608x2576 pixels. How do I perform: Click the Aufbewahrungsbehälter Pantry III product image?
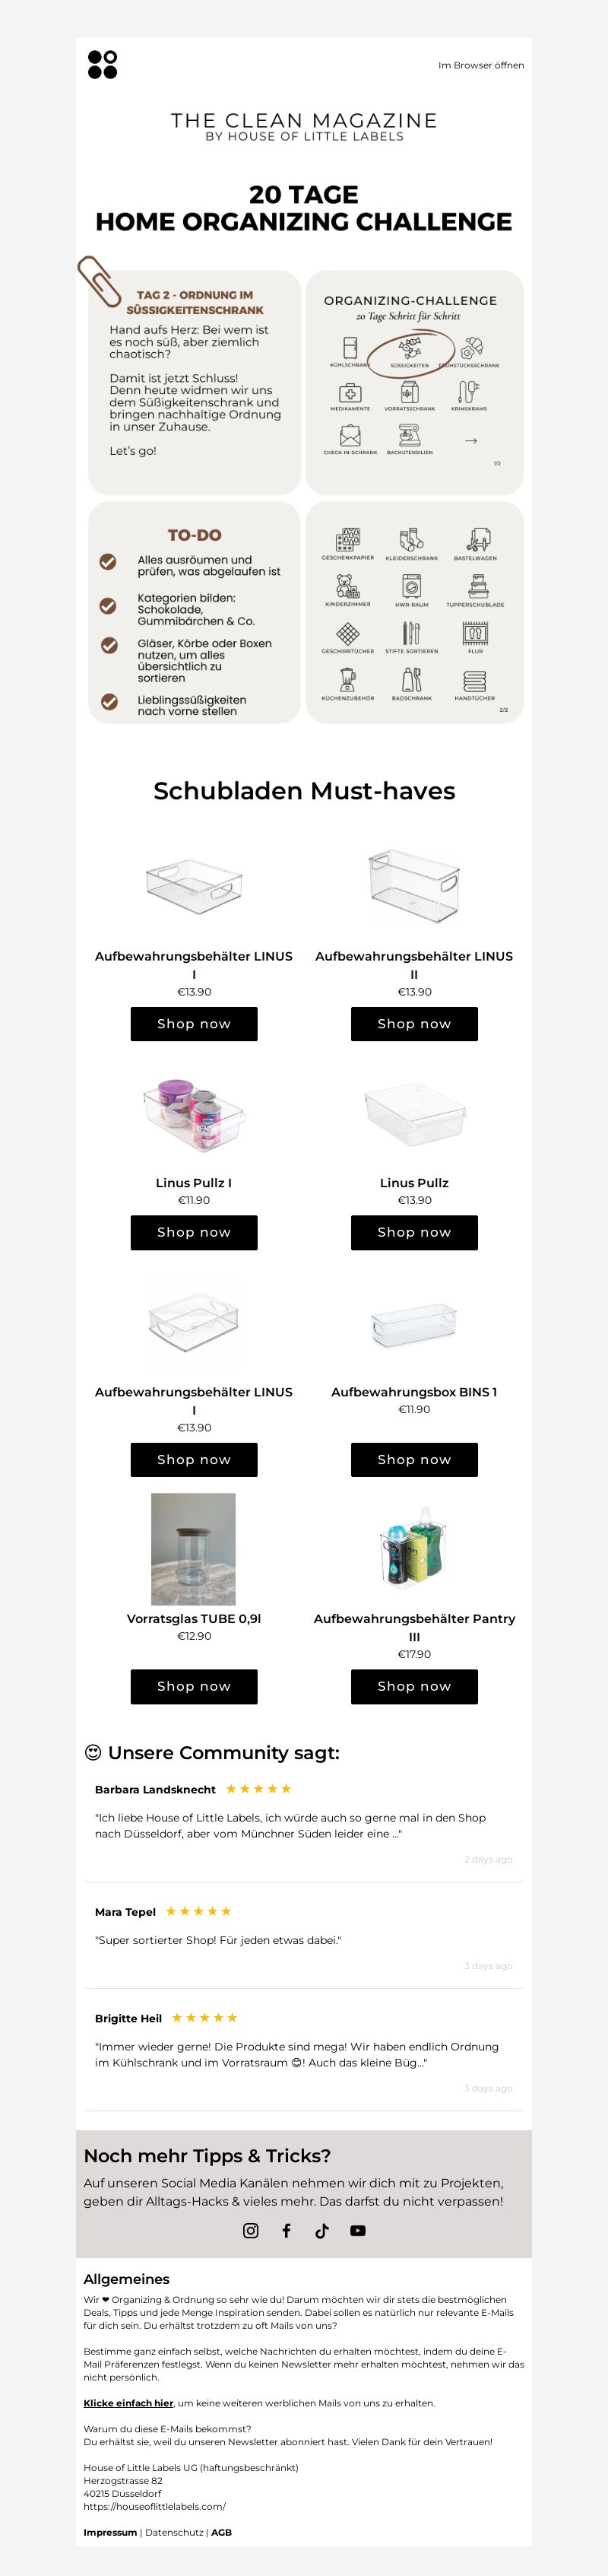coord(414,1549)
